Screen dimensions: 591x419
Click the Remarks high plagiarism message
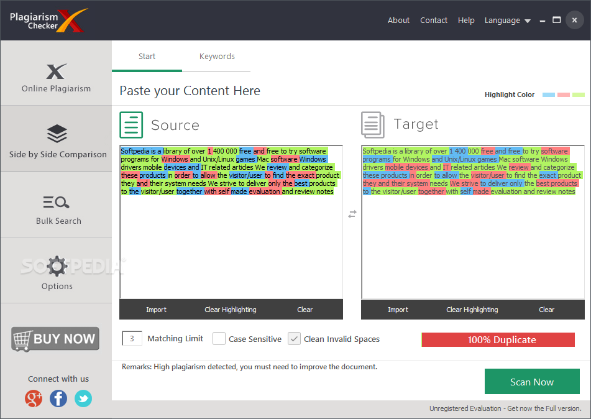(250, 367)
